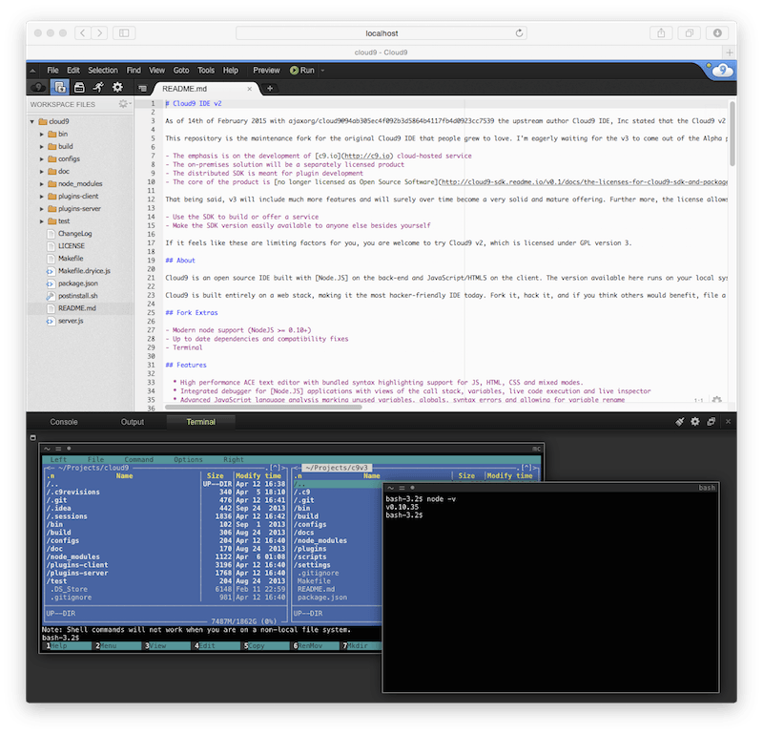Open the File menu

click(x=52, y=70)
